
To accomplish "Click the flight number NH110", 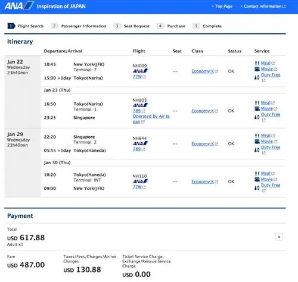I will coord(139,176).
